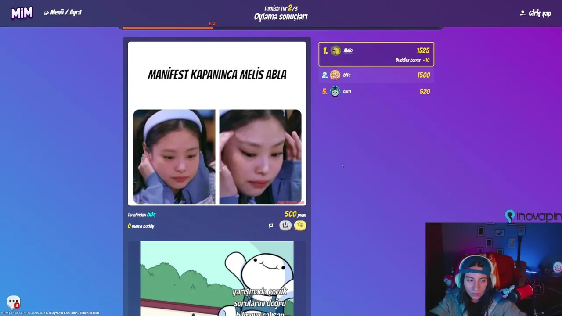Favorite the Manifest meme with the star
Image resolution: width=562 pixels, height=316 pixels.
300,225
